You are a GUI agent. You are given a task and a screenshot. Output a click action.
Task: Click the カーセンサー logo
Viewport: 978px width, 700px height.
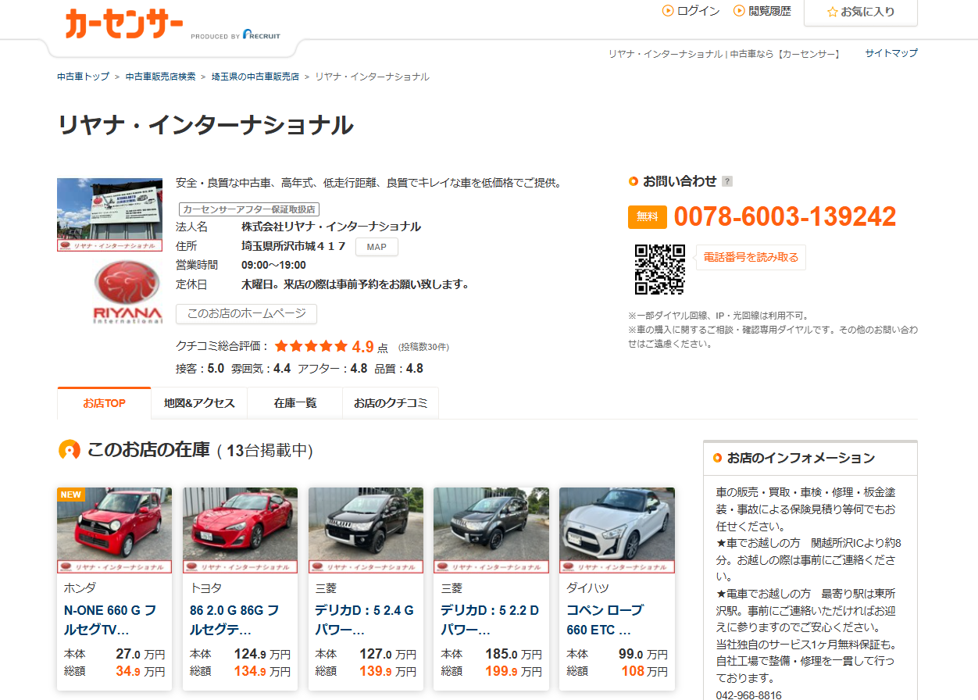point(125,24)
